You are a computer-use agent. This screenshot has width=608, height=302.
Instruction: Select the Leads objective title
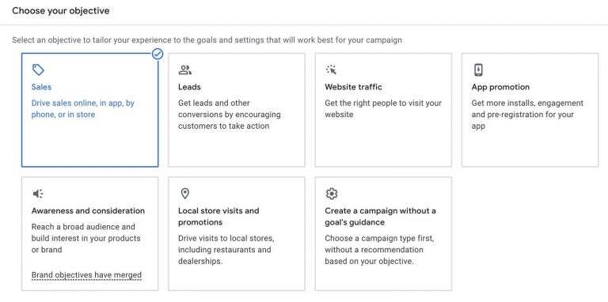(189, 87)
